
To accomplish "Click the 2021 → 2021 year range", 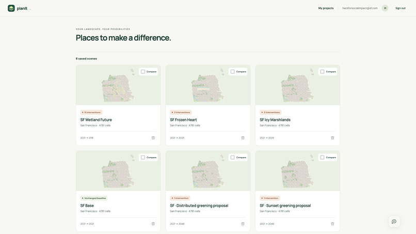I will click(x=87, y=224).
